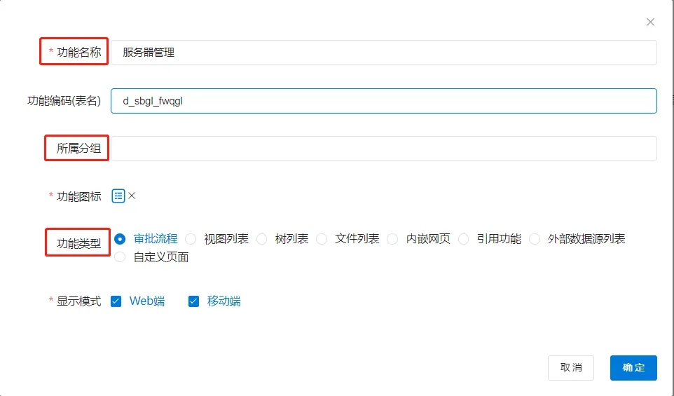Close the dialog with the X button

pyautogui.click(x=650, y=22)
